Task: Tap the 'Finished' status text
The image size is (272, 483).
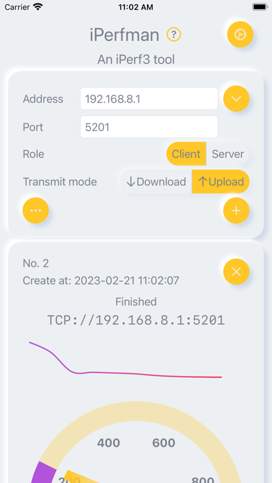Action: (136, 302)
